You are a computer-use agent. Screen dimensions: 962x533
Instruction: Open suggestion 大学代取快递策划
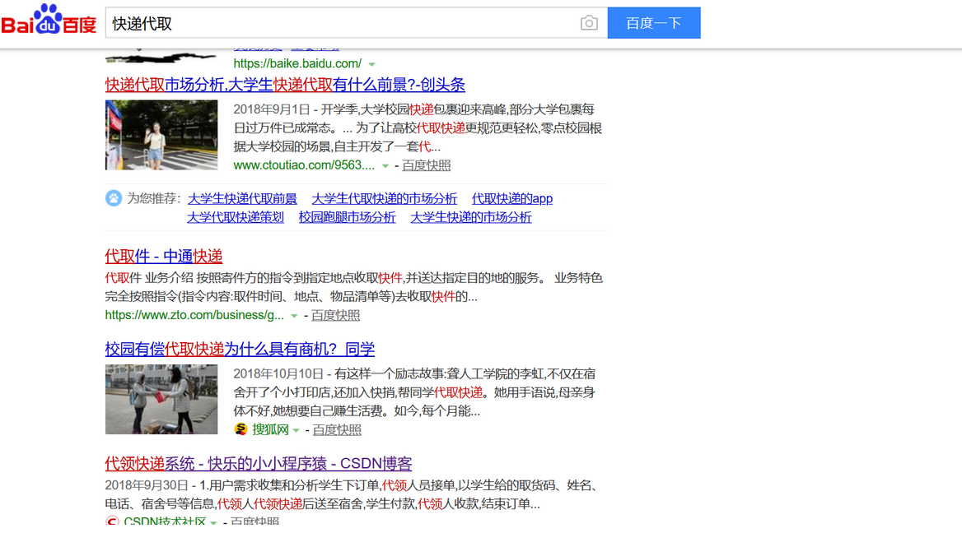[236, 217]
